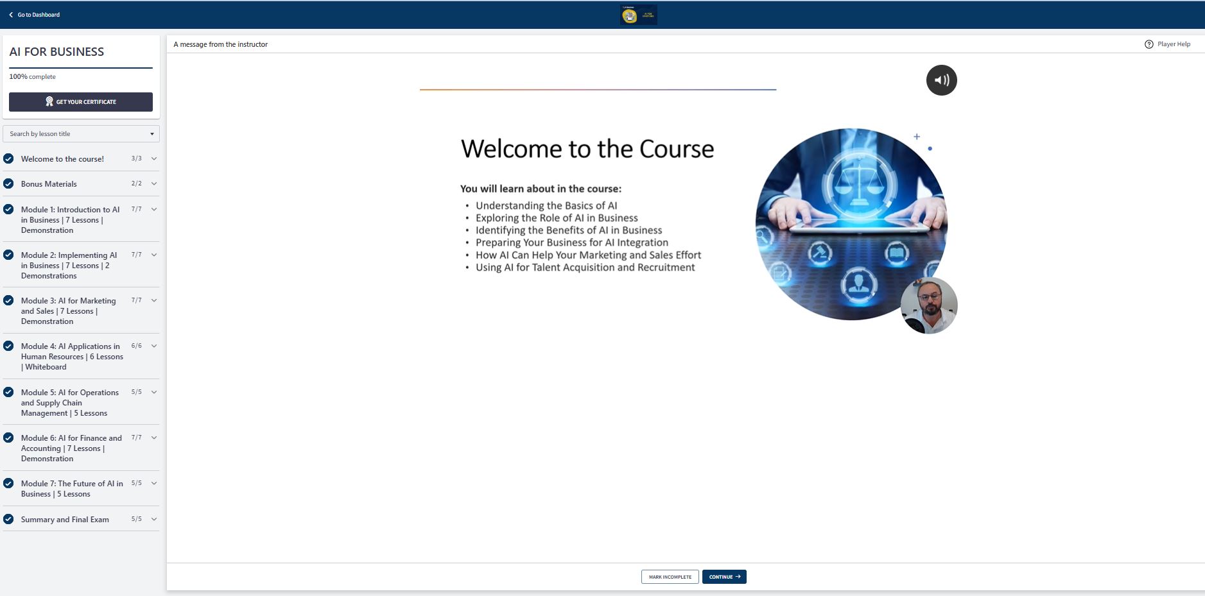Click the completed checkmark for Welcome to the course
The width and height of the screenshot is (1205, 596).
pyautogui.click(x=8, y=158)
